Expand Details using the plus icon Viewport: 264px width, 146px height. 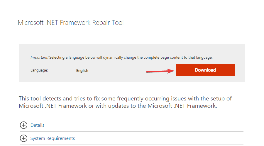coord(23,125)
